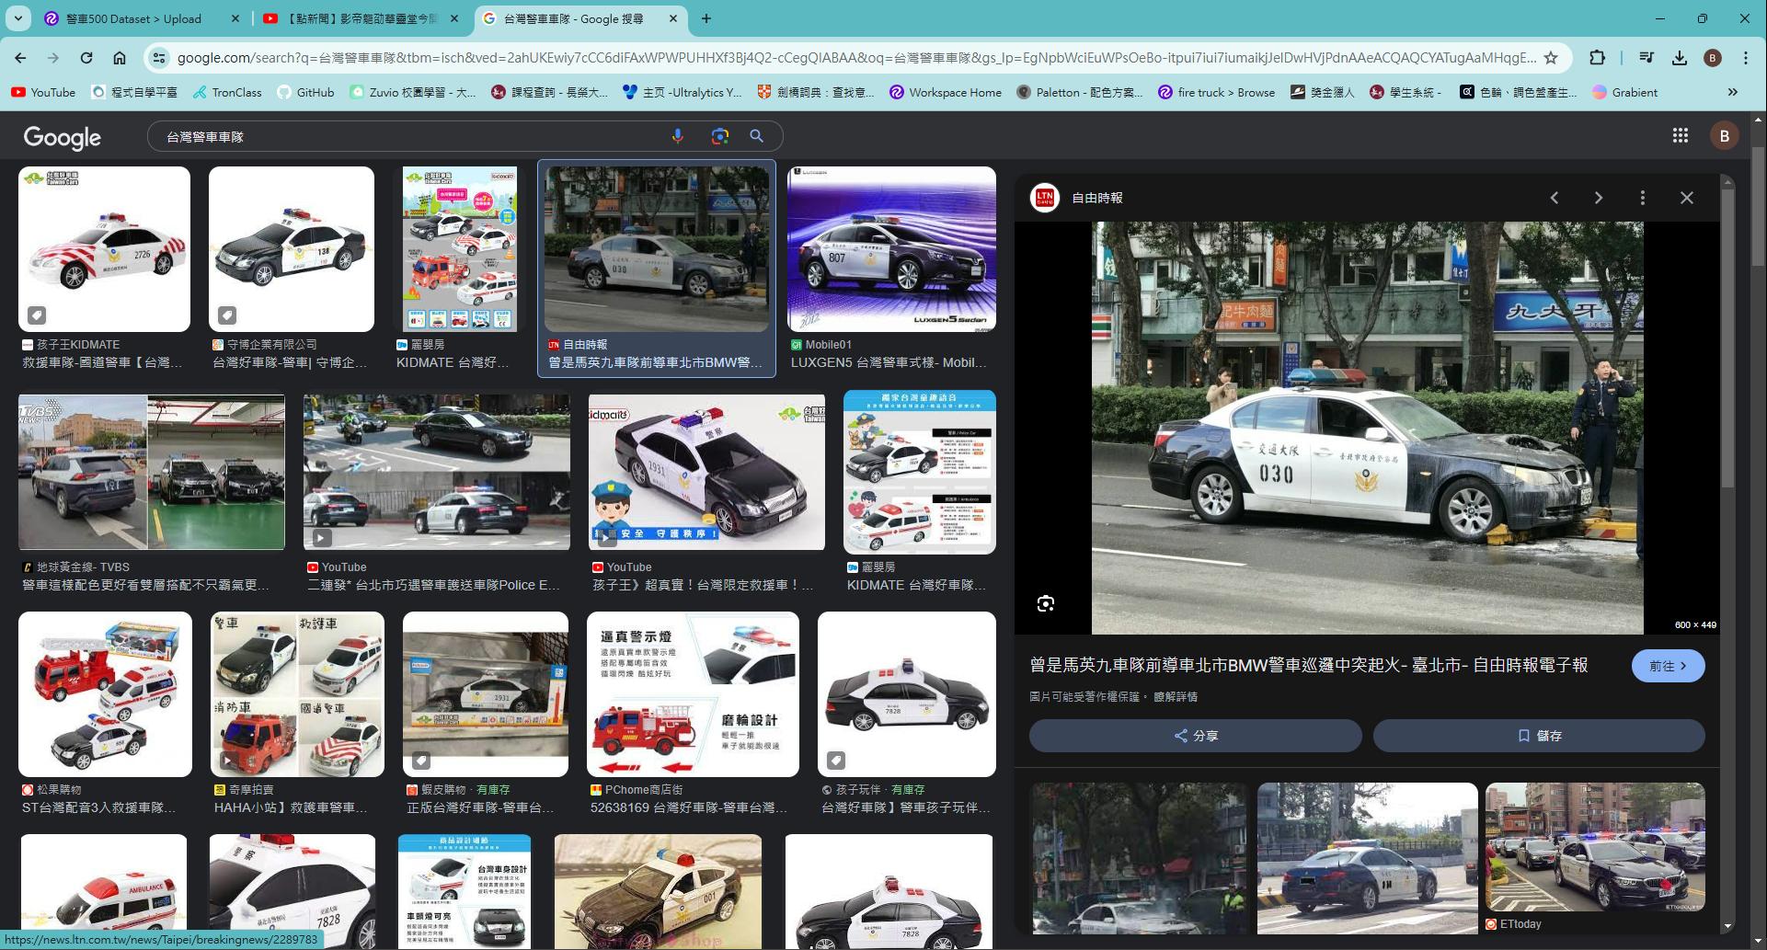Screen dimensions: 1767x950
Task: Click the Google logo
Action: tap(62, 137)
